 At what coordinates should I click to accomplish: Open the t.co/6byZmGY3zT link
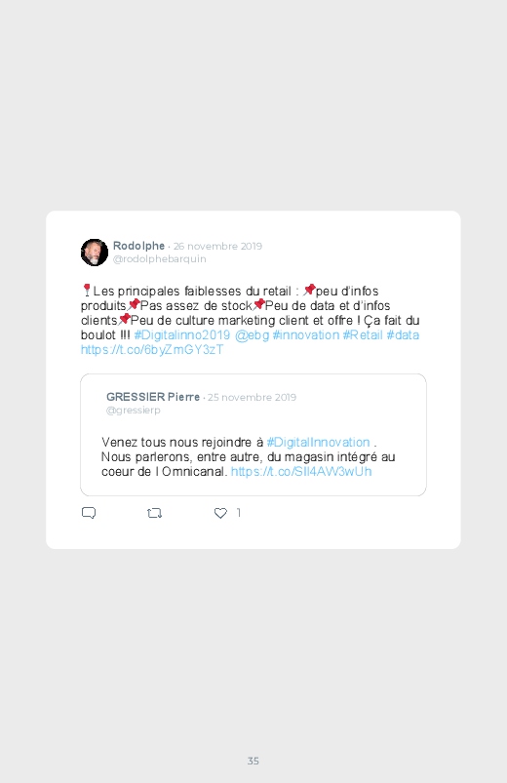tap(152, 349)
